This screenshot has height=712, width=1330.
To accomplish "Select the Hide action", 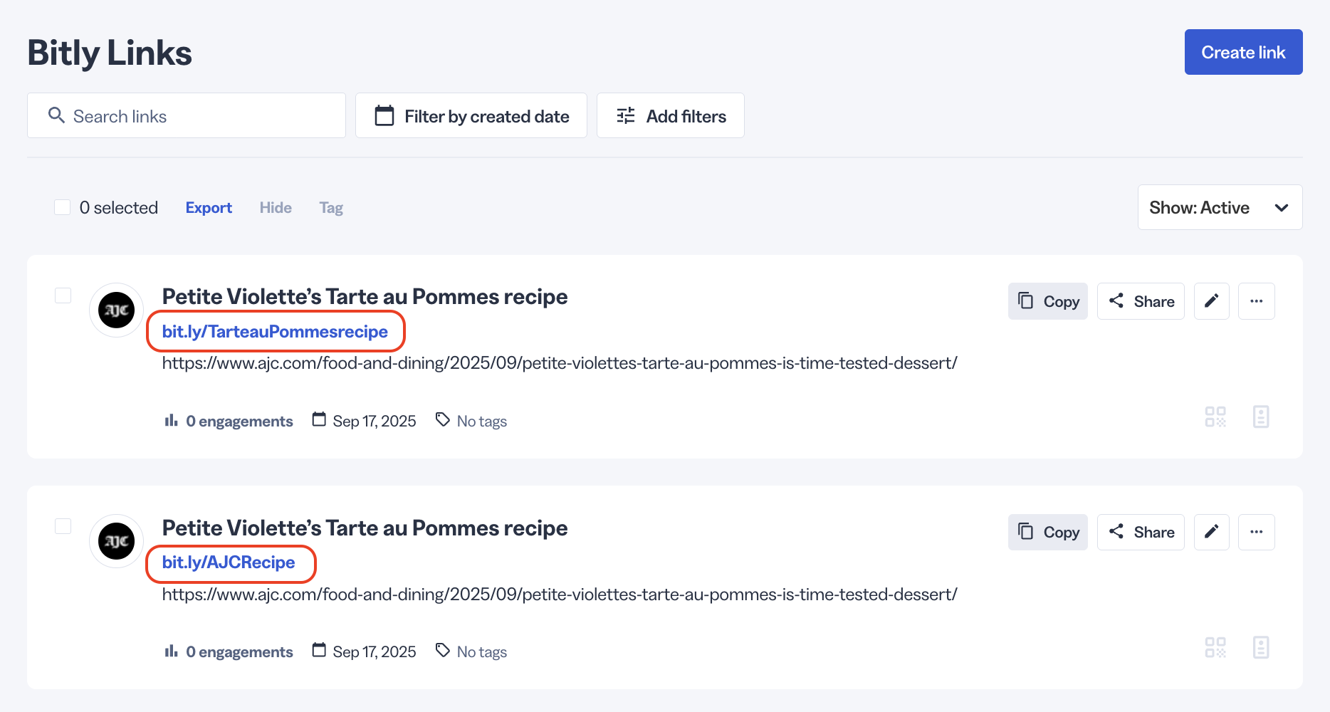I will 276,207.
